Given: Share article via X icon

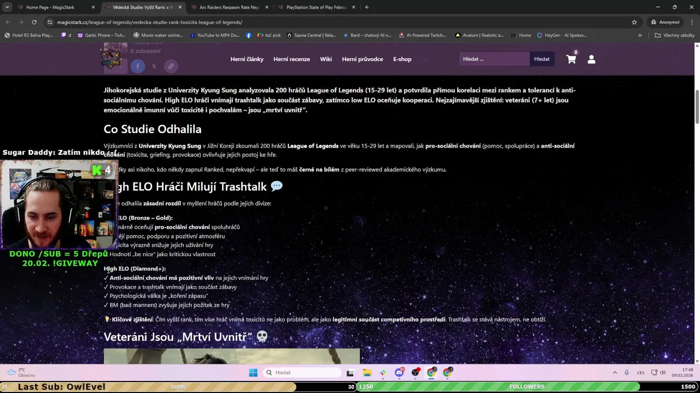Looking at the screenshot, I should (x=154, y=66).
